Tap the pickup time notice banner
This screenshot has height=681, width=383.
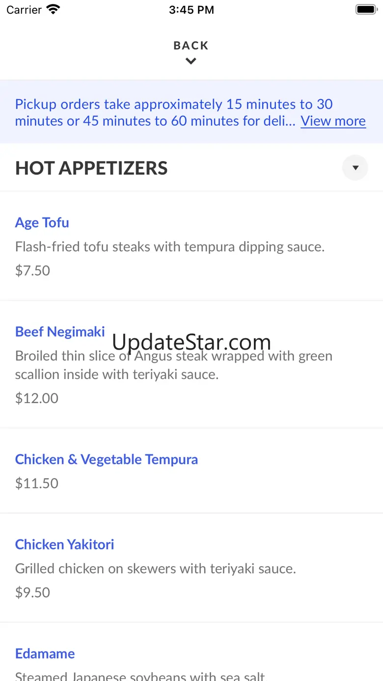pyautogui.click(x=157, y=112)
